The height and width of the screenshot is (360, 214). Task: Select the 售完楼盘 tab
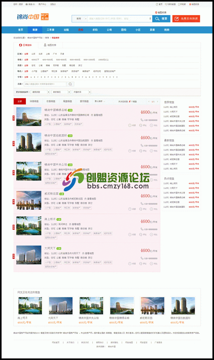(x=84, y=101)
